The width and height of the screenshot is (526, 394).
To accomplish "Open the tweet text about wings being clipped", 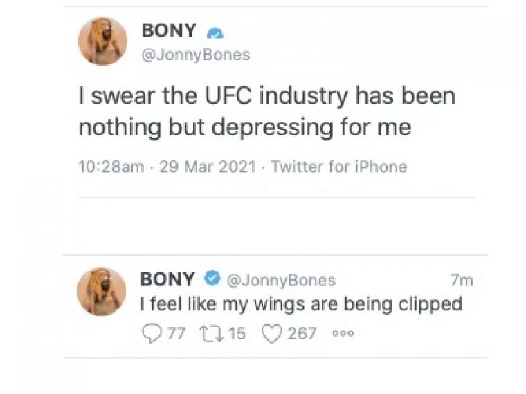I will coord(301,304).
